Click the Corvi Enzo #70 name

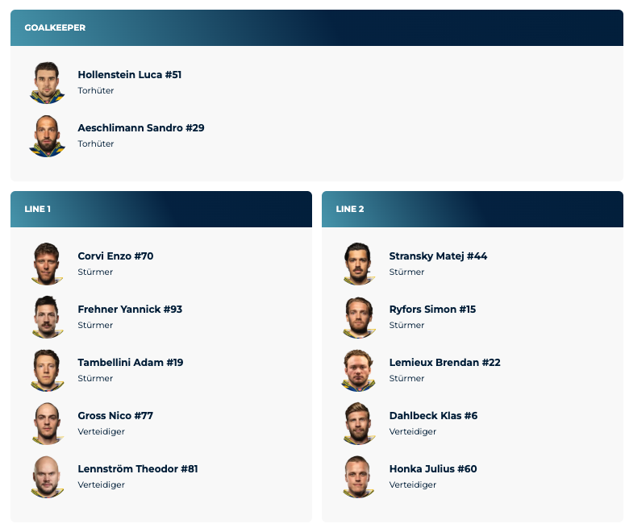coord(115,256)
